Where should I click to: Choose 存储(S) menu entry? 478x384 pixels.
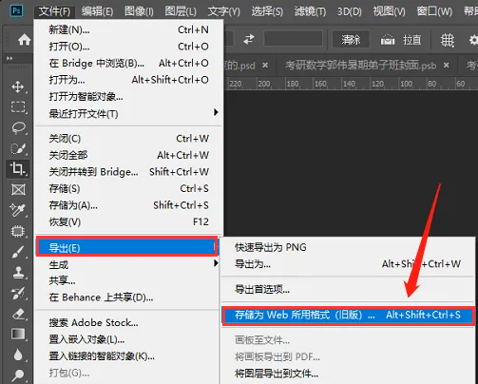click(129, 188)
